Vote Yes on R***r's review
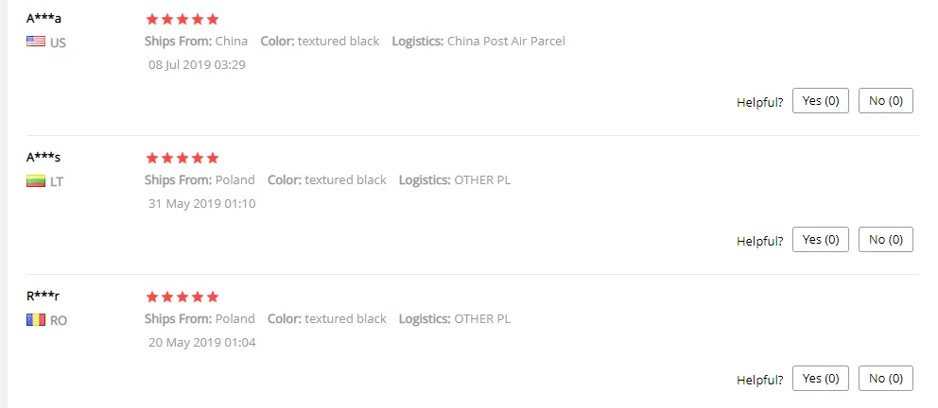The height and width of the screenshot is (408, 938). (x=820, y=378)
